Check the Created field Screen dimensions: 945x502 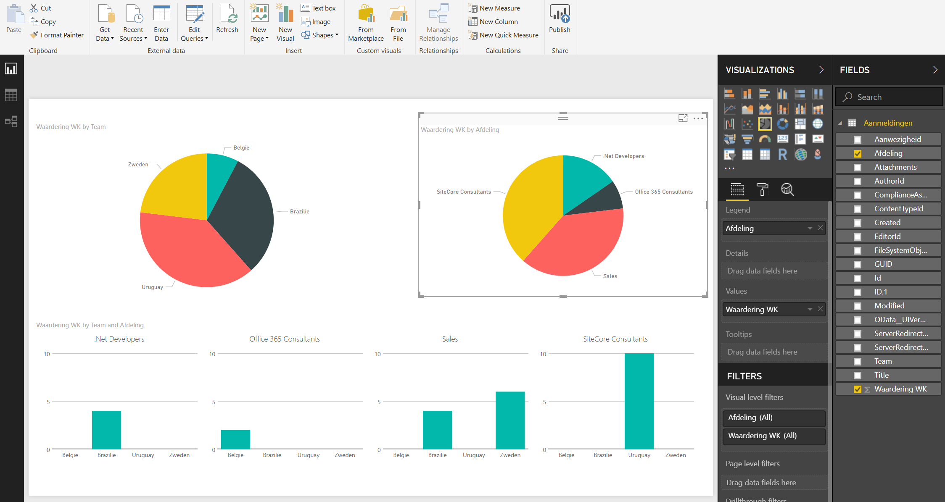tap(858, 223)
